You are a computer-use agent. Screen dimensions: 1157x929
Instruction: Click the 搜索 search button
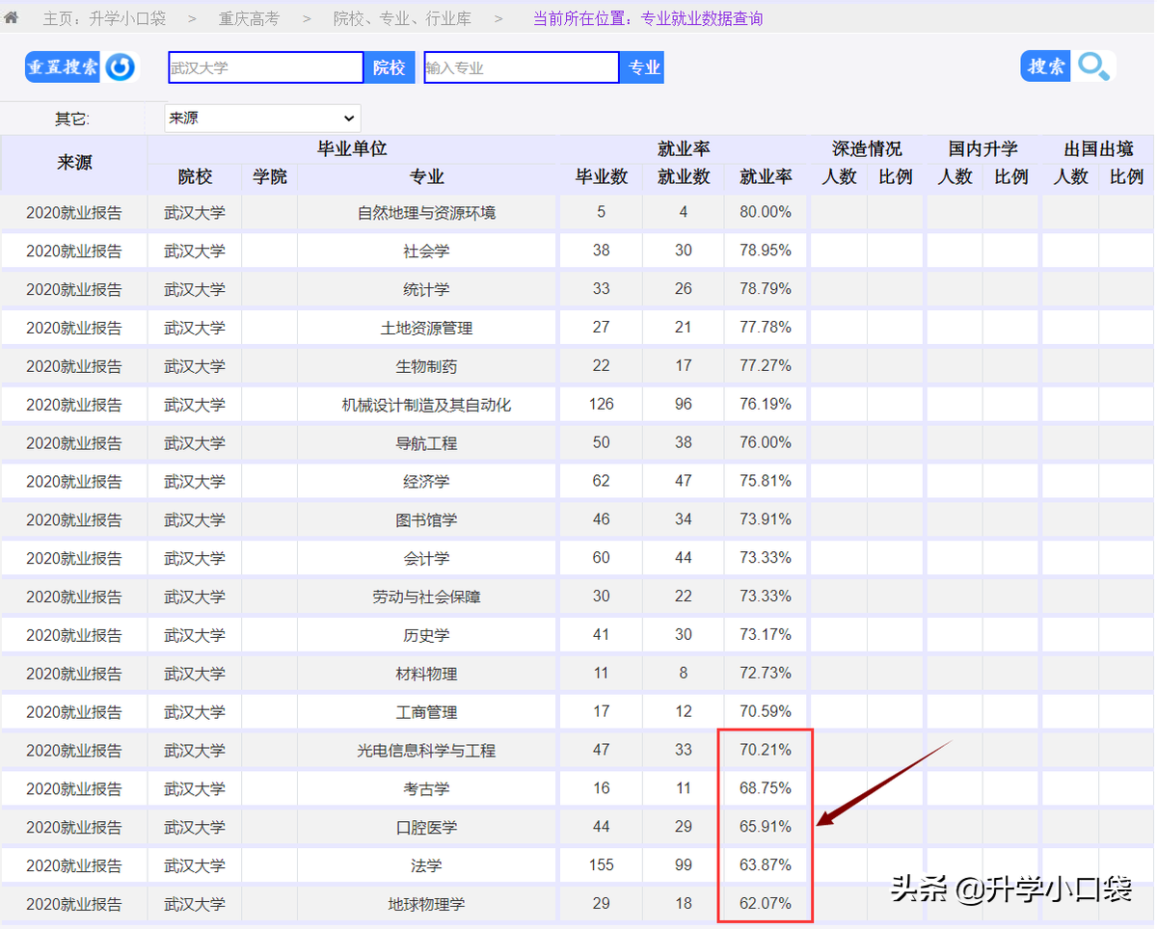[x=1046, y=66]
